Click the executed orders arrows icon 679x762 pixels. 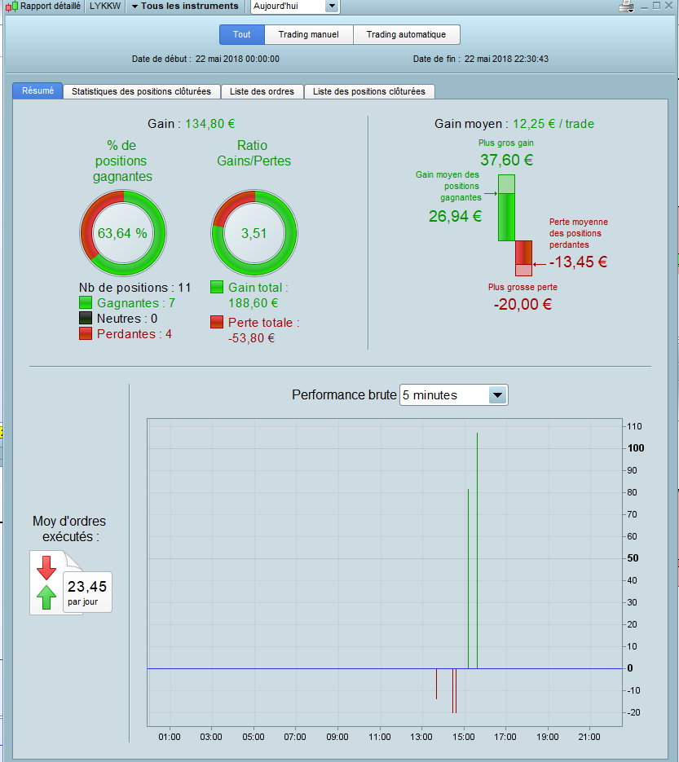point(46,582)
